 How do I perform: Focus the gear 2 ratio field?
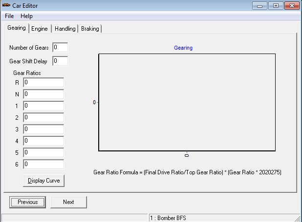pyautogui.click(x=43, y=117)
